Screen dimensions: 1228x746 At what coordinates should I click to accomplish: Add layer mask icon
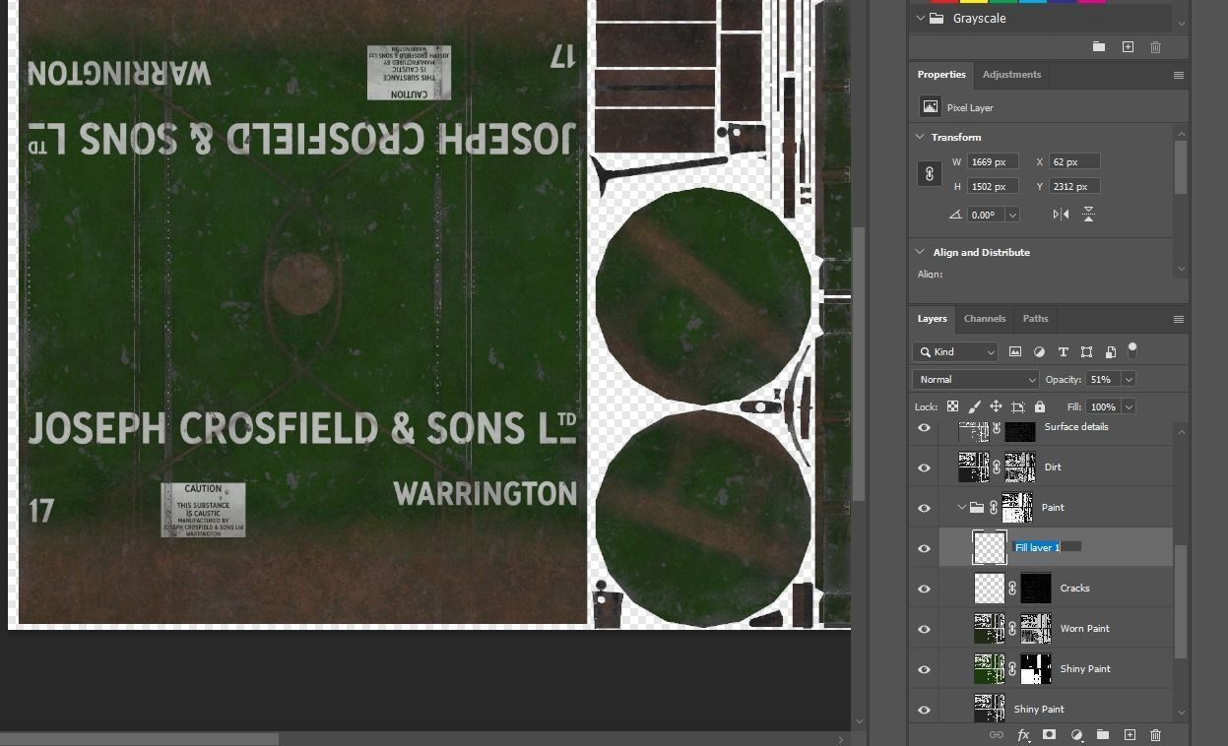coord(1050,735)
